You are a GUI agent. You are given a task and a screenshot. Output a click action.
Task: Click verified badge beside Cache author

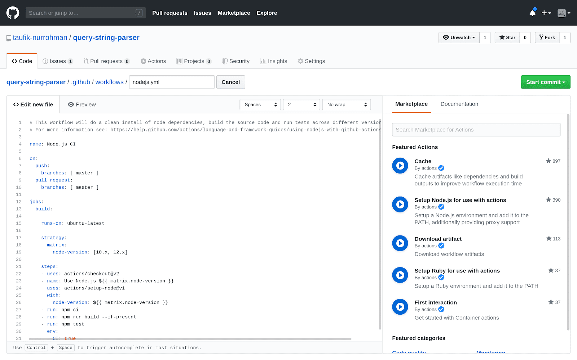(x=441, y=168)
